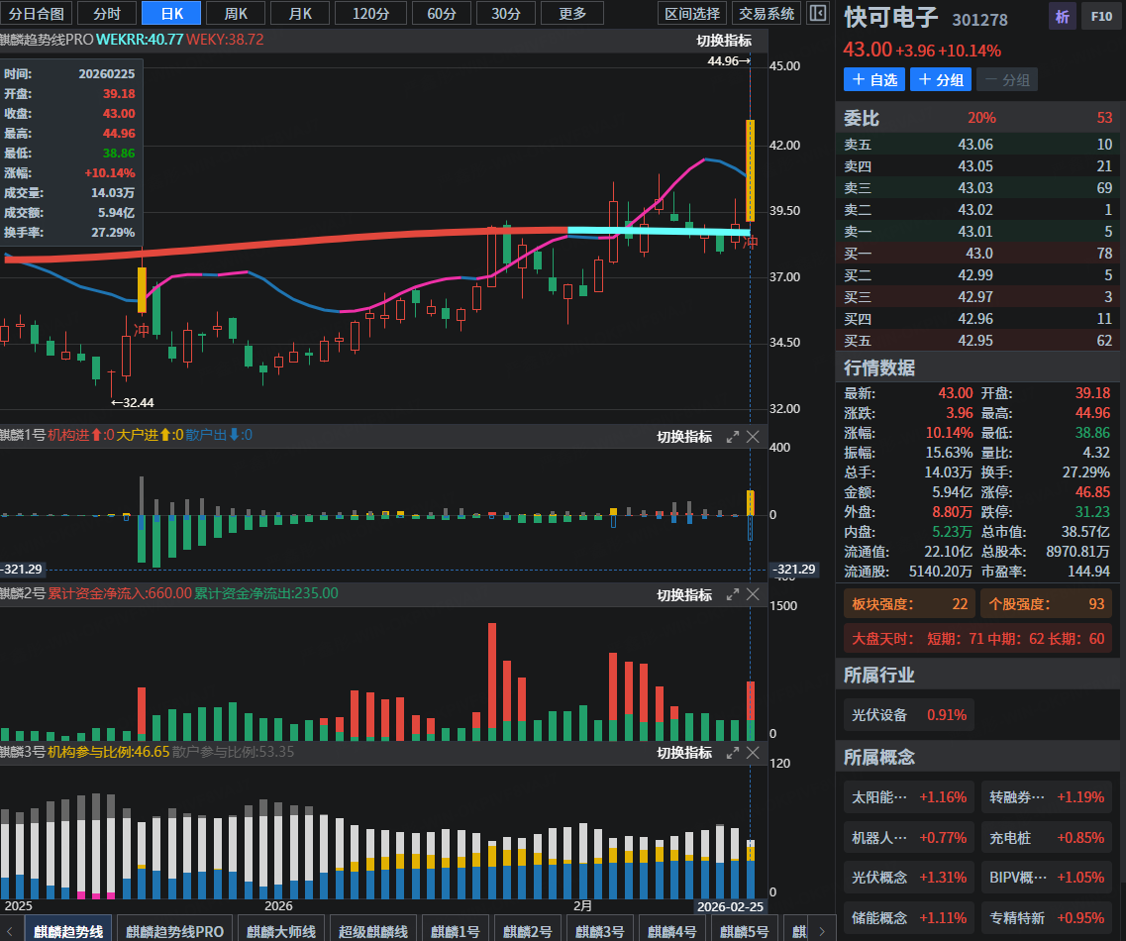1126x941 pixels.
Task: Select the 麒麟大师线 indicator tab
Action: pyautogui.click(x=281, y=931)
